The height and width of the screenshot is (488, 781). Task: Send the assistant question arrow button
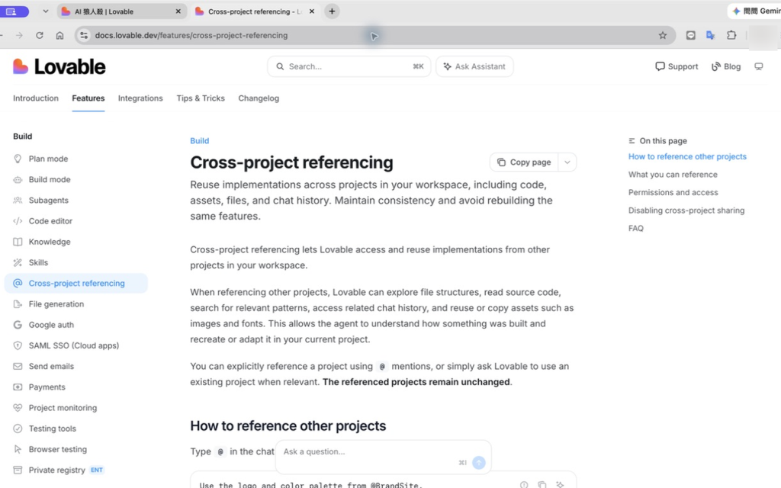[x=479, y=463]
